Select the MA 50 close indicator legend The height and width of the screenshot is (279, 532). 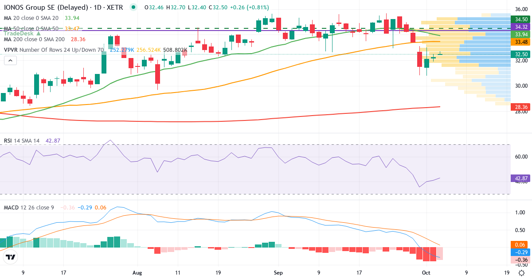[31, 28]
